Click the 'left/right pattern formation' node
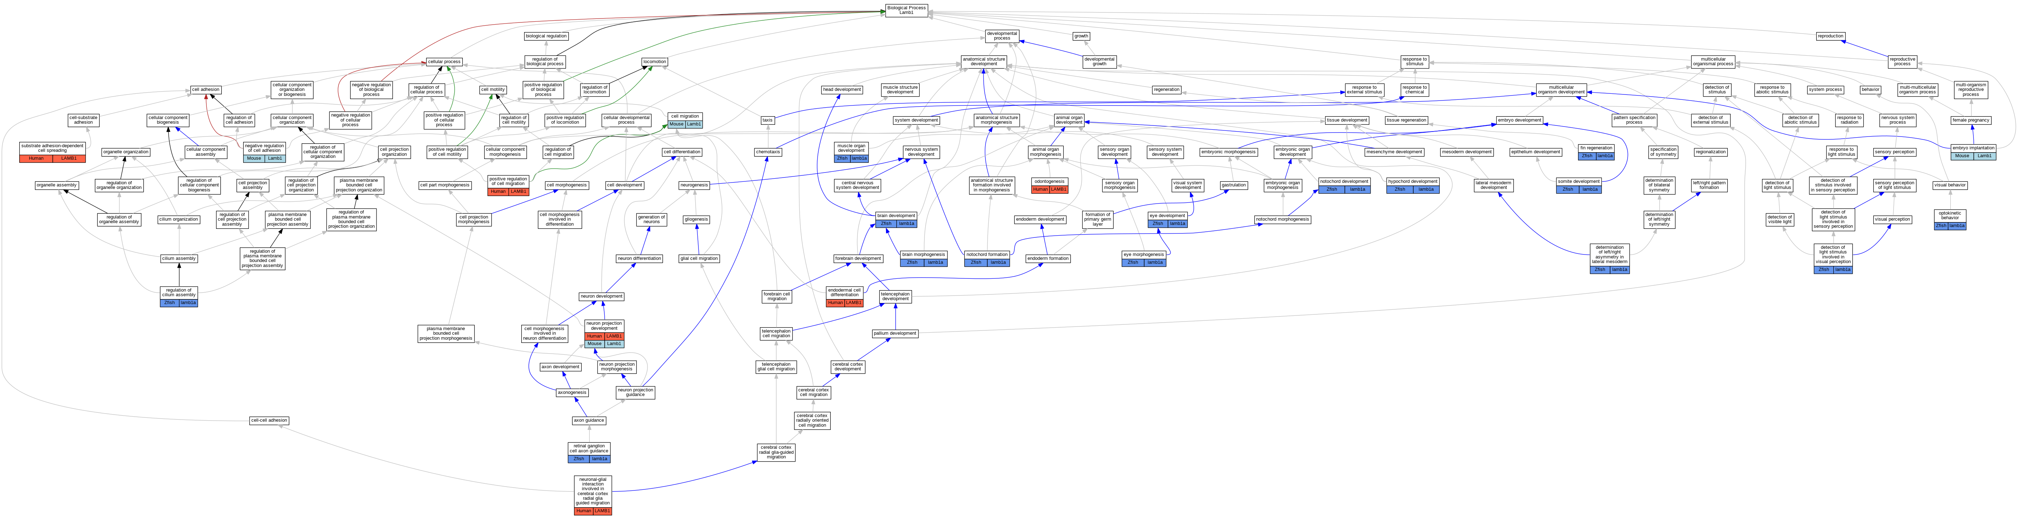The image size is (2018, 519). click(1709, 185)
